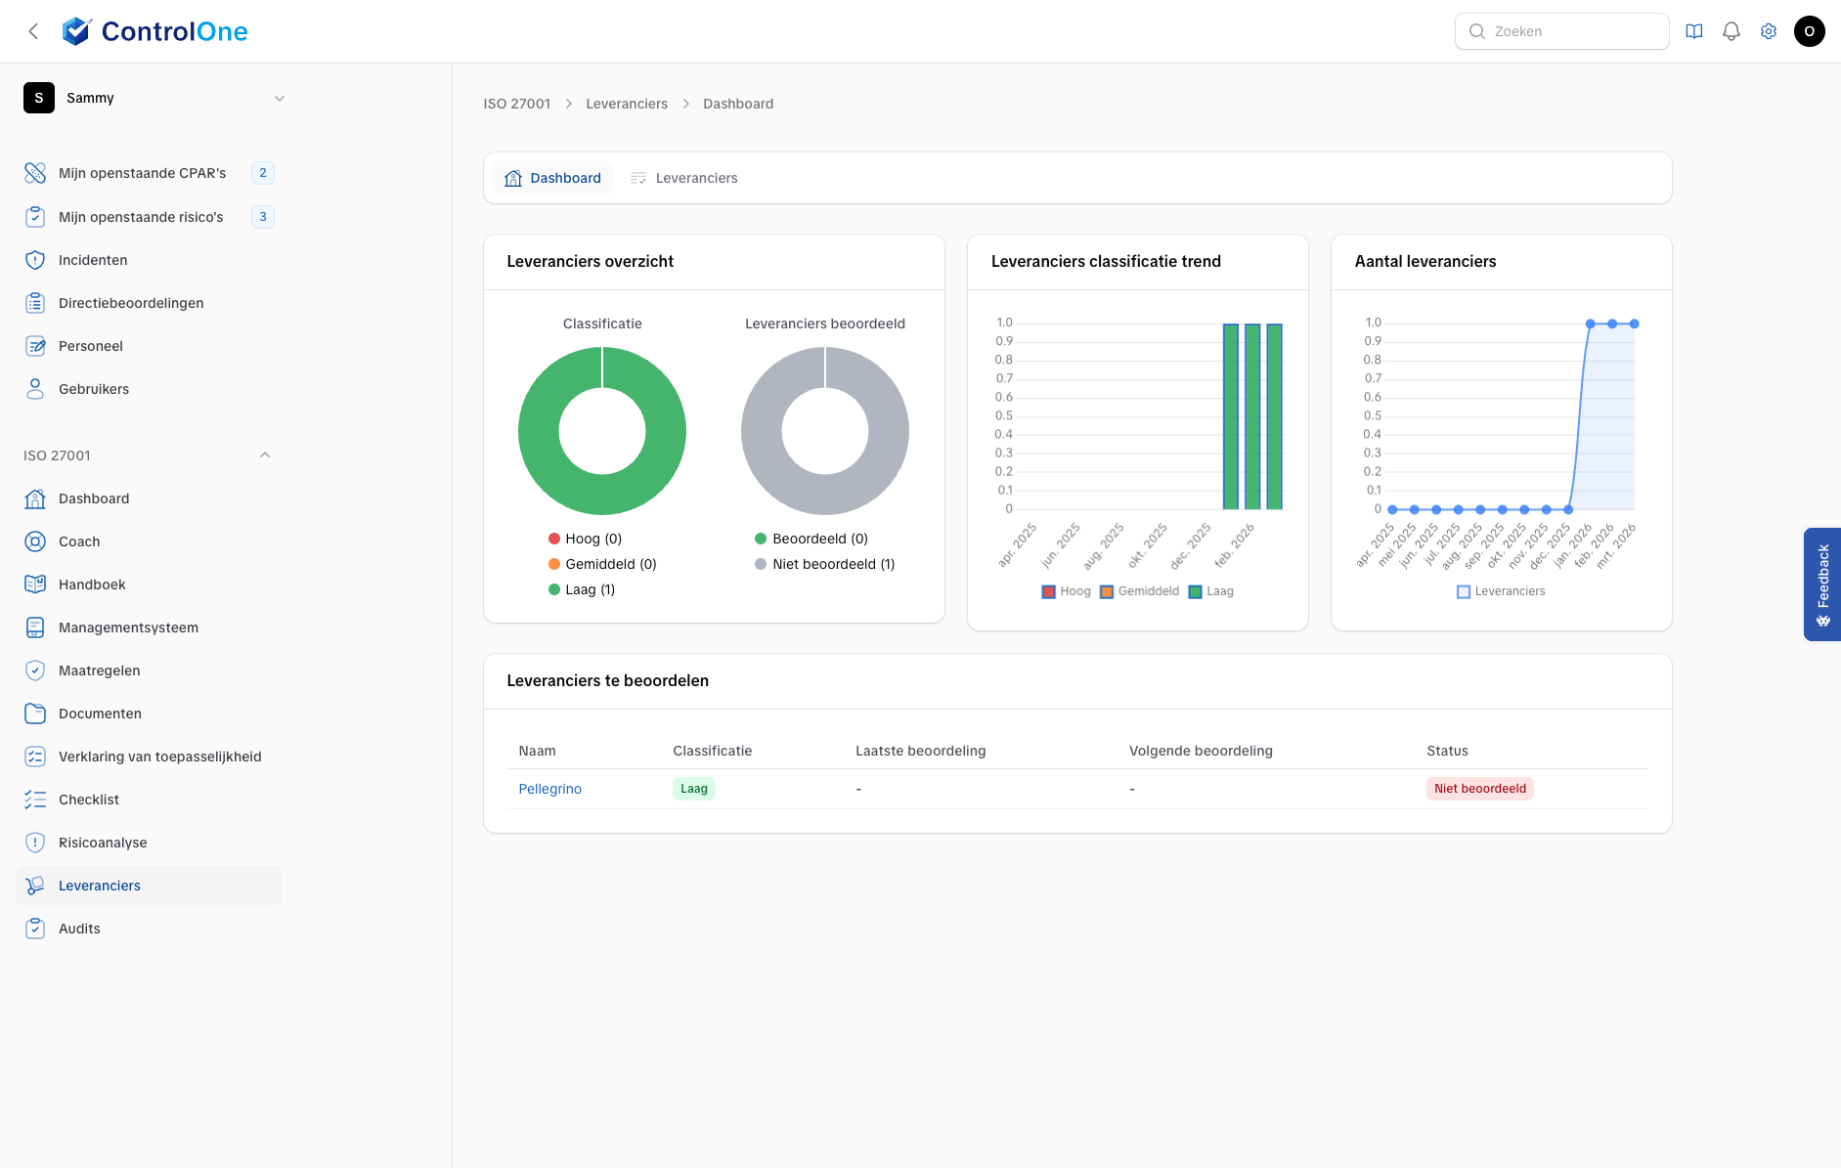Click the back arrow in header
The height and width of the screenshot is (1168, 1841).
33,31
